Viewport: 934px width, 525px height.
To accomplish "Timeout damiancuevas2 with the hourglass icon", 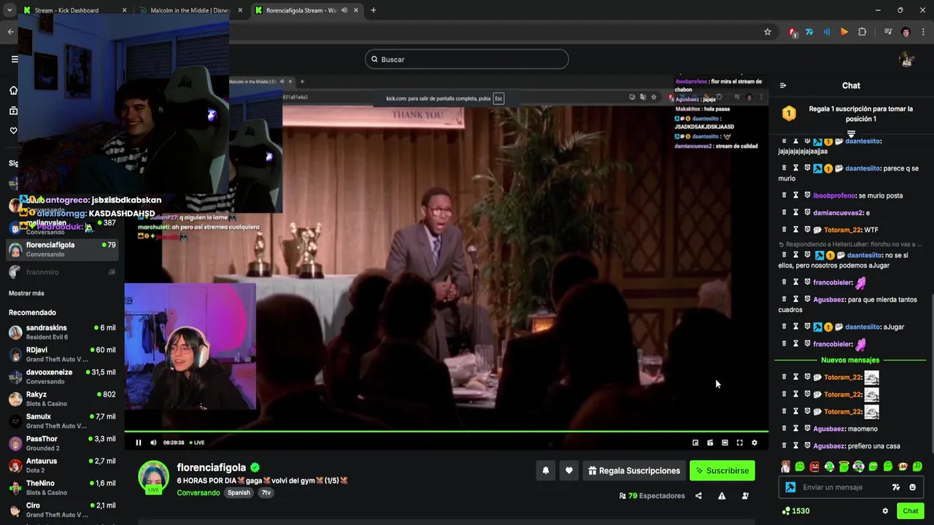I will point(796,212).
